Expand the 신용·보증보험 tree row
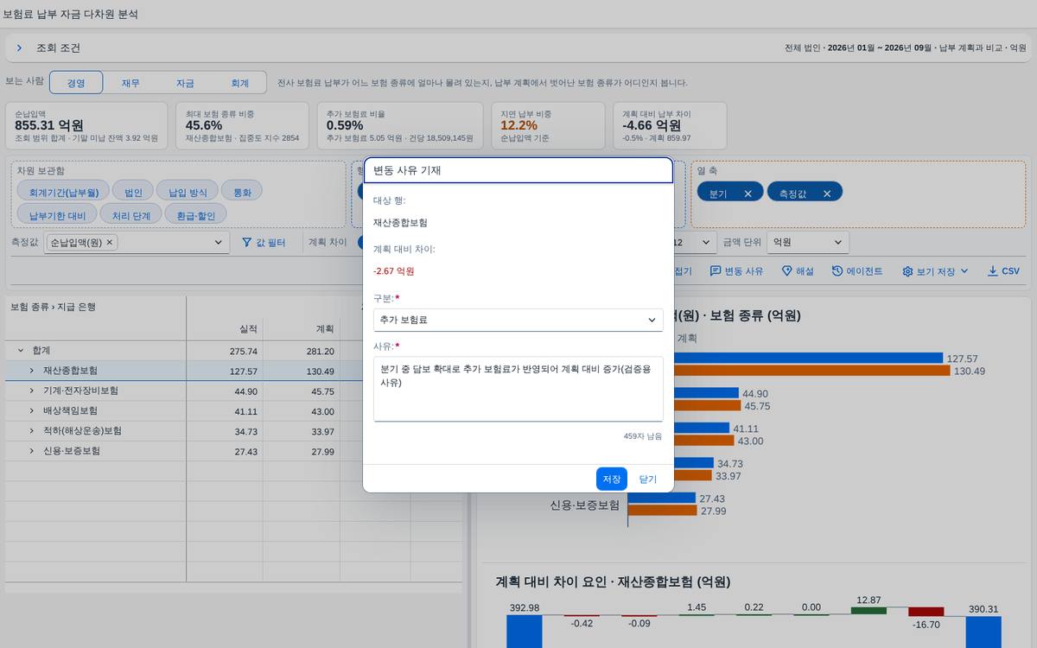Viewport: 1037px width, 648px height. click(x=32, y=451)
